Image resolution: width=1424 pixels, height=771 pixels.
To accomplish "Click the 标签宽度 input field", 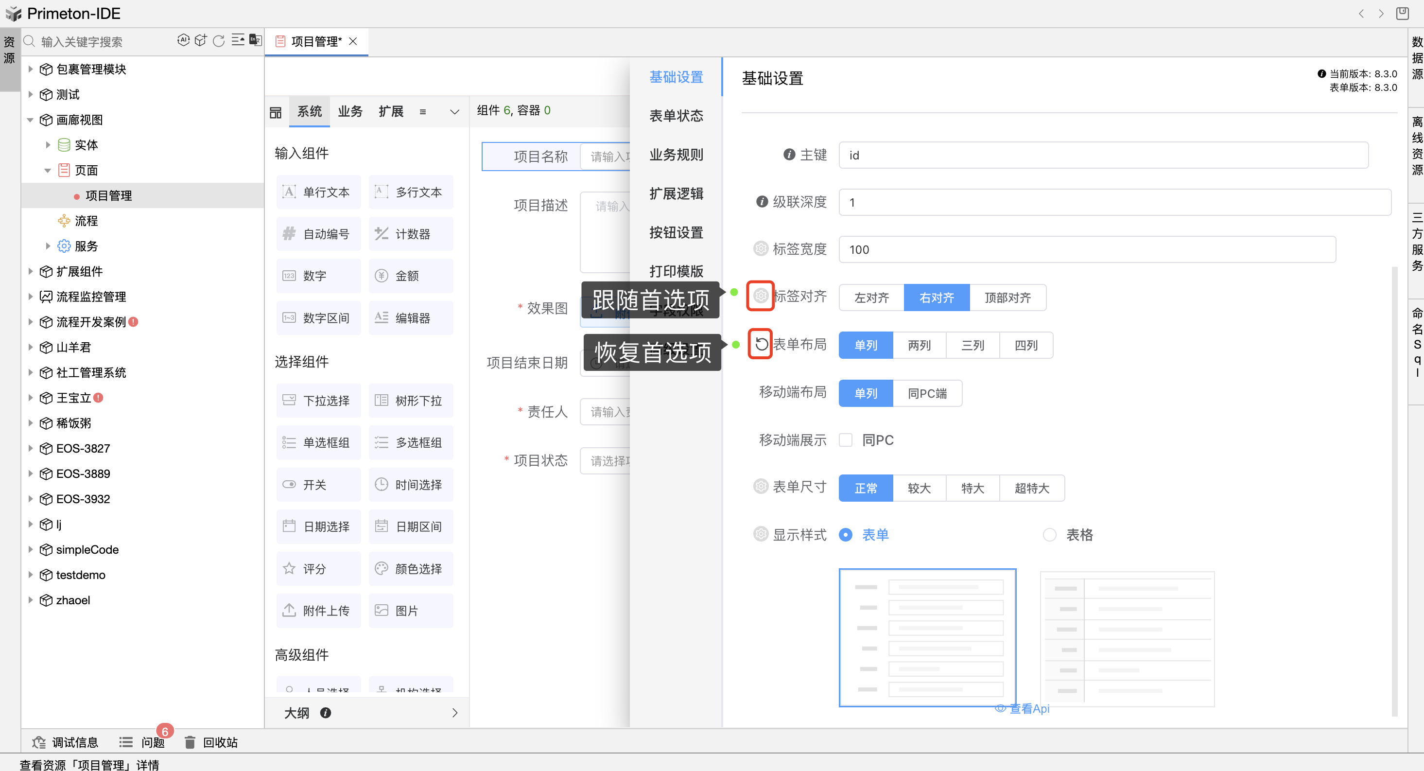I will coord(1086,249).
